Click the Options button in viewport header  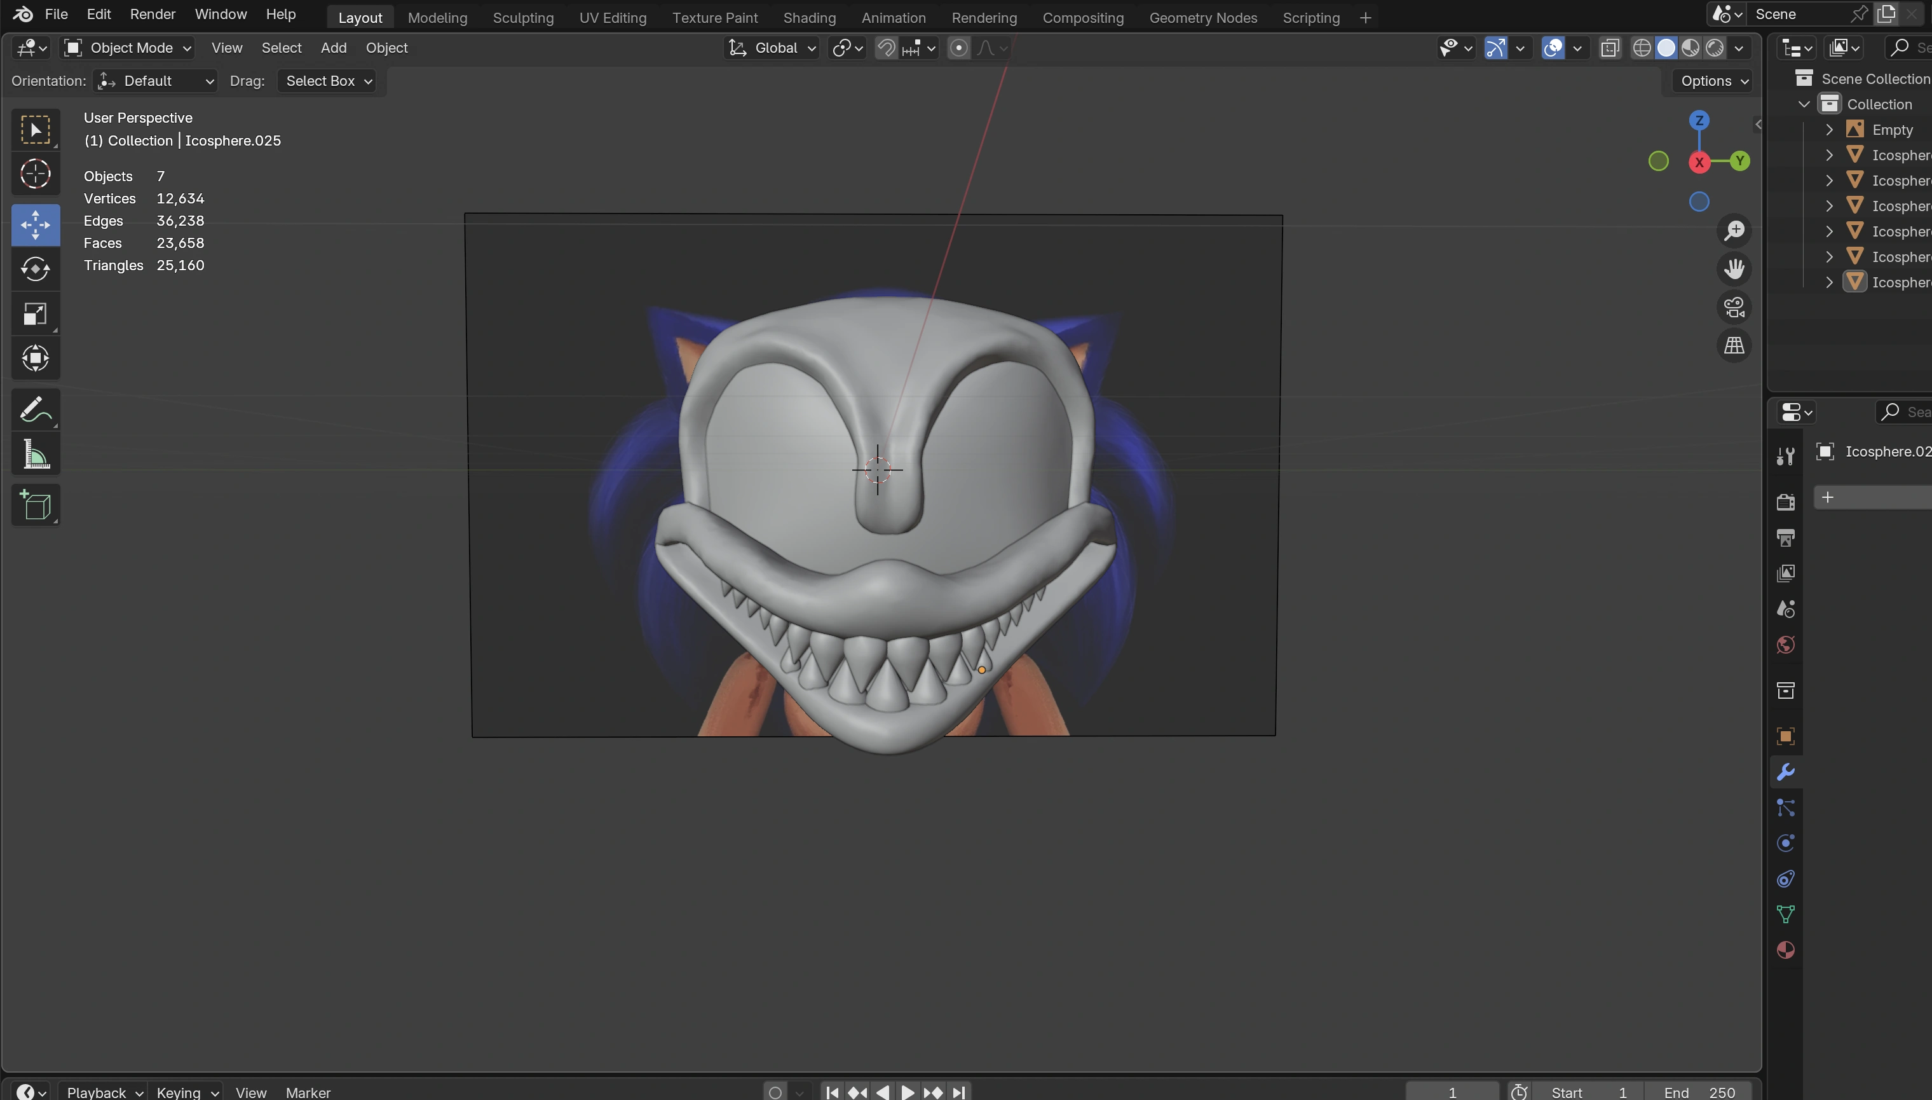click(1711, 81)
